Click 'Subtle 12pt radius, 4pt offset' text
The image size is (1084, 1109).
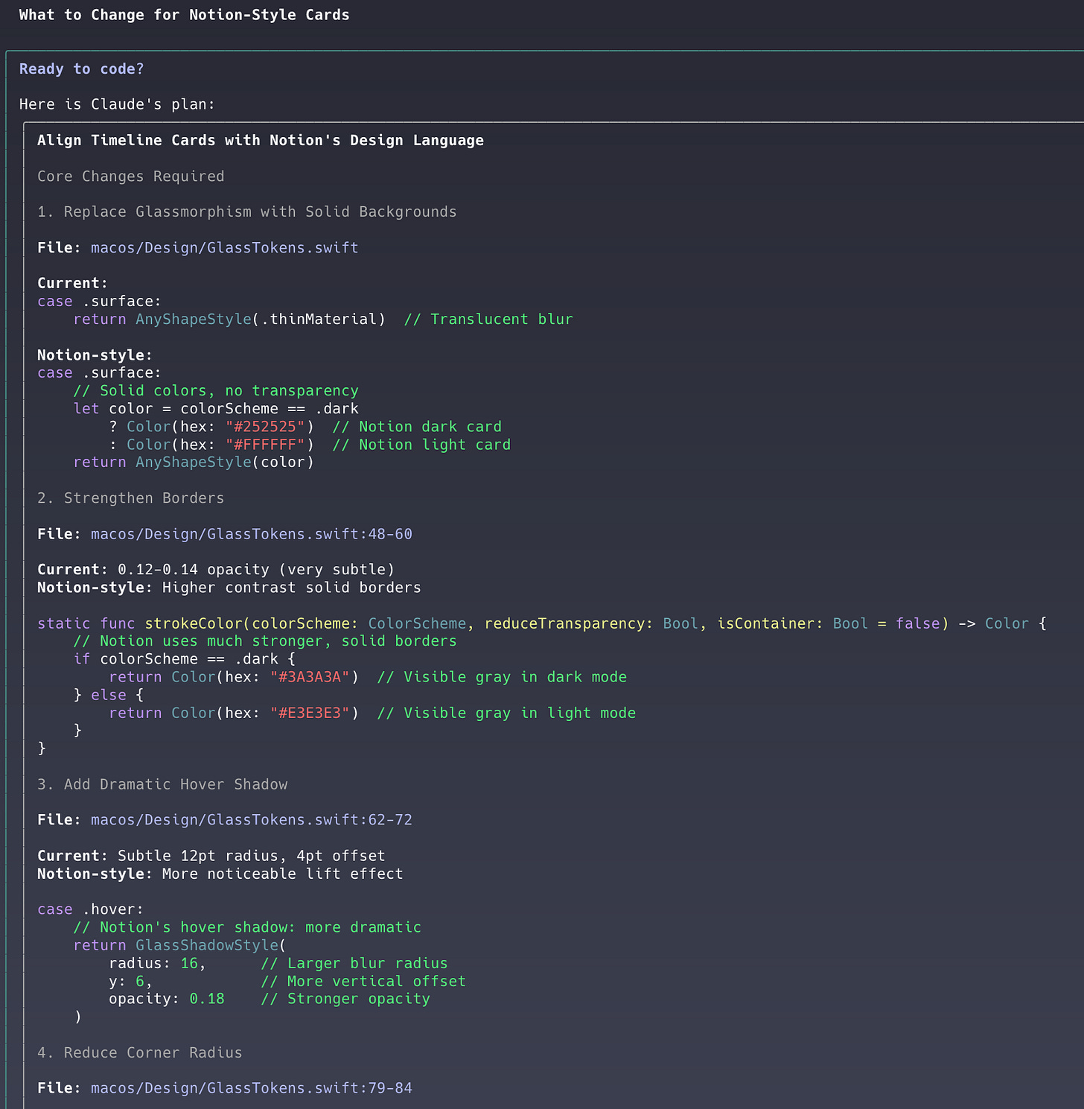tap(252, 855)
